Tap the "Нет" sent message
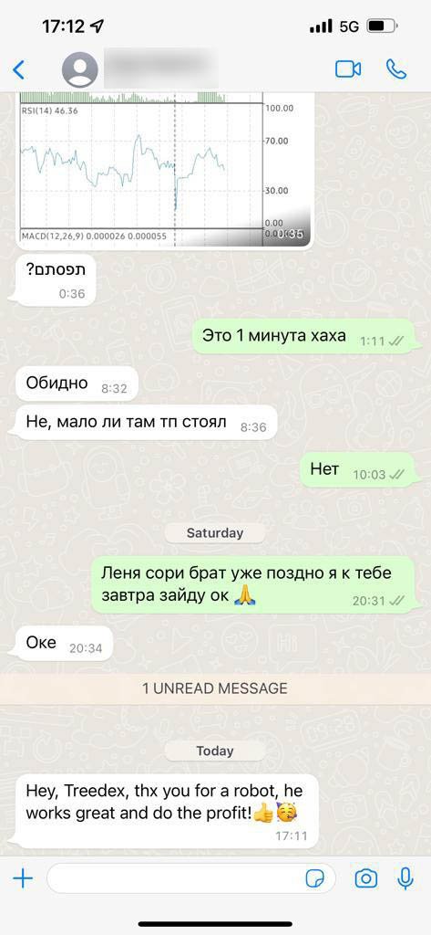Screen dimensions: 431x935 (358, 470)
